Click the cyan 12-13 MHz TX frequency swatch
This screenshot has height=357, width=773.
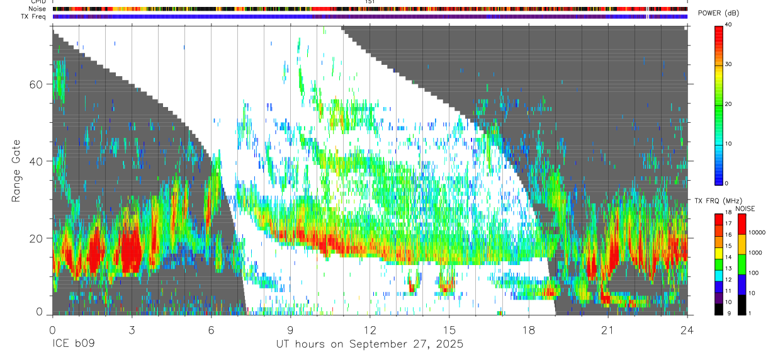point(719,275)
